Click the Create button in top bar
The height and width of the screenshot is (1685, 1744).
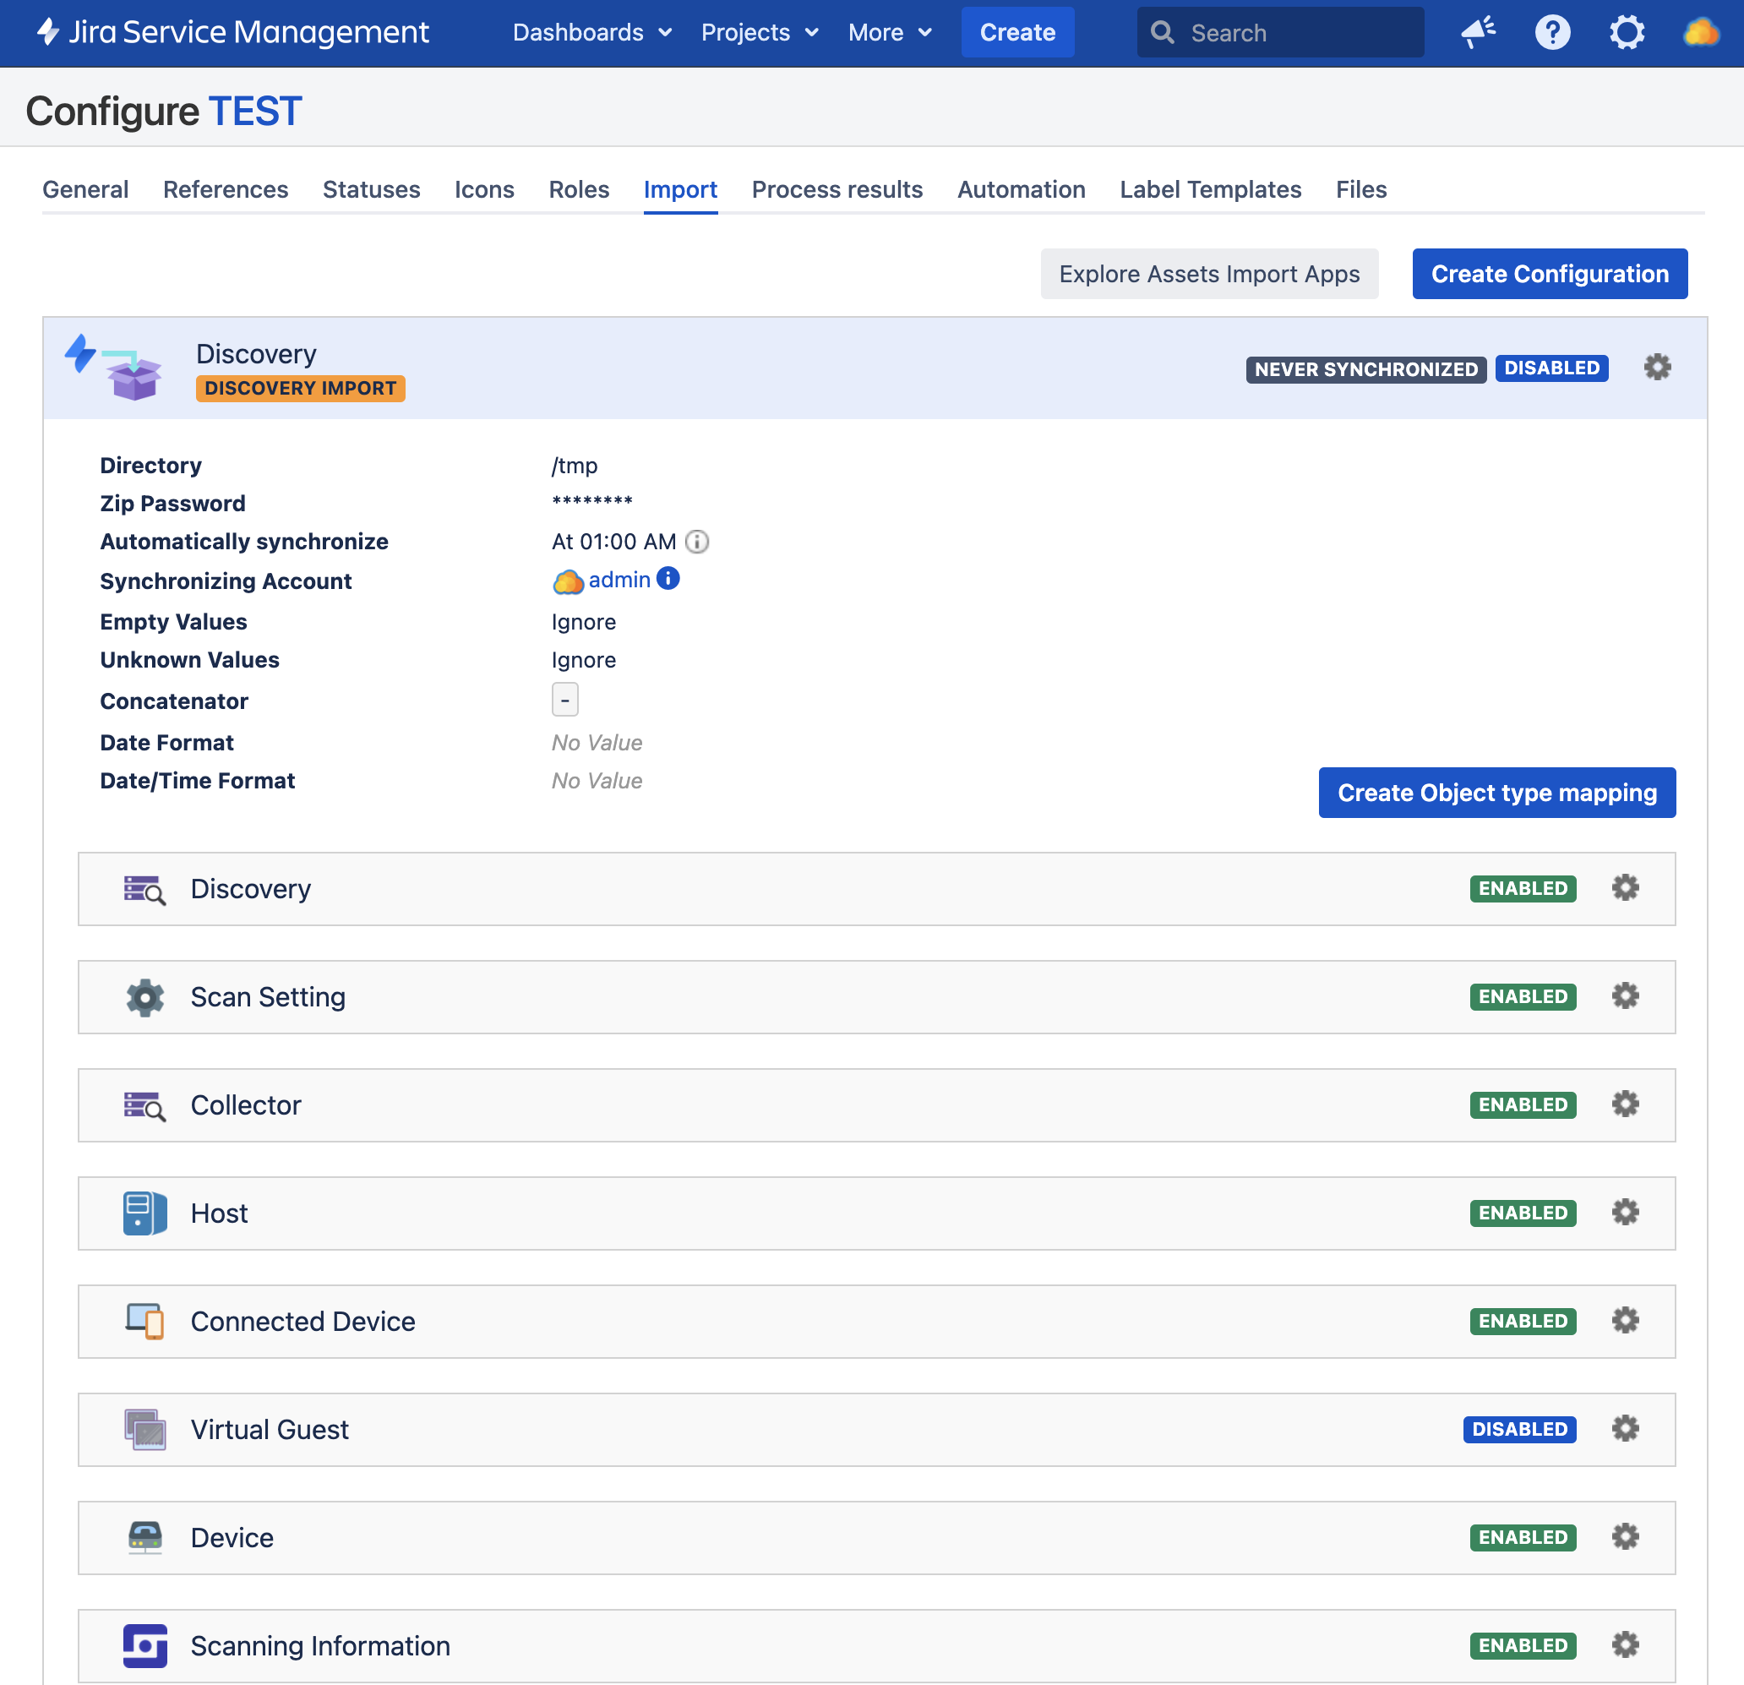pyautogui.click(x=1018, y=33)
